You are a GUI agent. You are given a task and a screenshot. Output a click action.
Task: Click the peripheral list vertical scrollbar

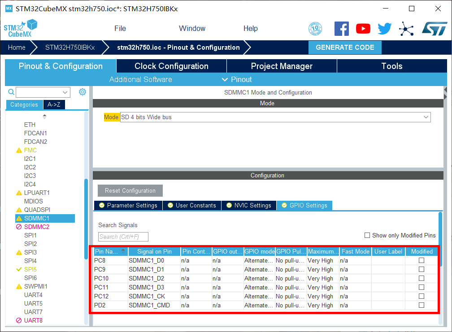pyautogui.click(x=86, y=219)
